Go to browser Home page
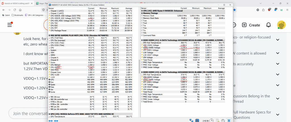This screenshot has width=291, height=122. 20,10
